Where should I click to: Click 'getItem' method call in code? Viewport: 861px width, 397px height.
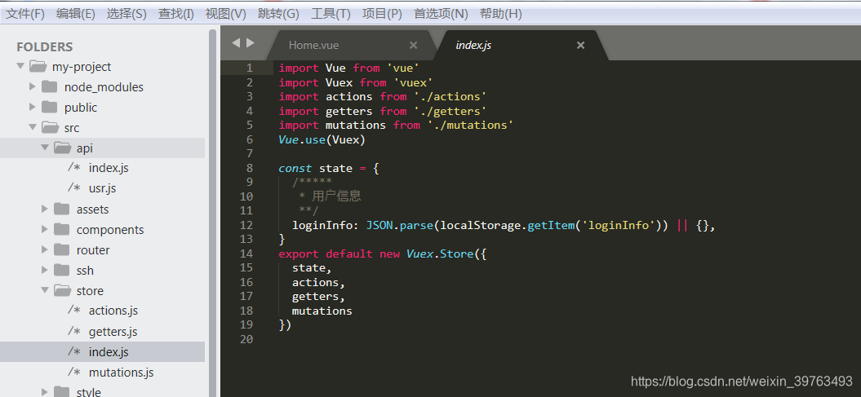click(551, 225)
